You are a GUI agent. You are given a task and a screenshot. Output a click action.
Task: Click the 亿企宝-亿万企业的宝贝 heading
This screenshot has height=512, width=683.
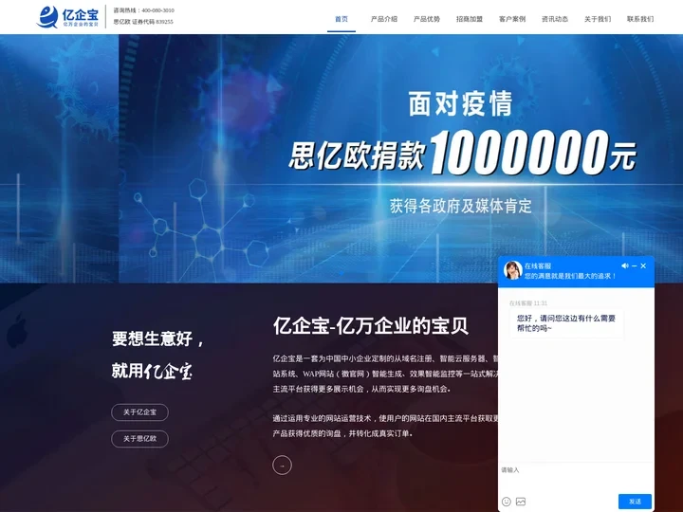[x=371, y=326]
